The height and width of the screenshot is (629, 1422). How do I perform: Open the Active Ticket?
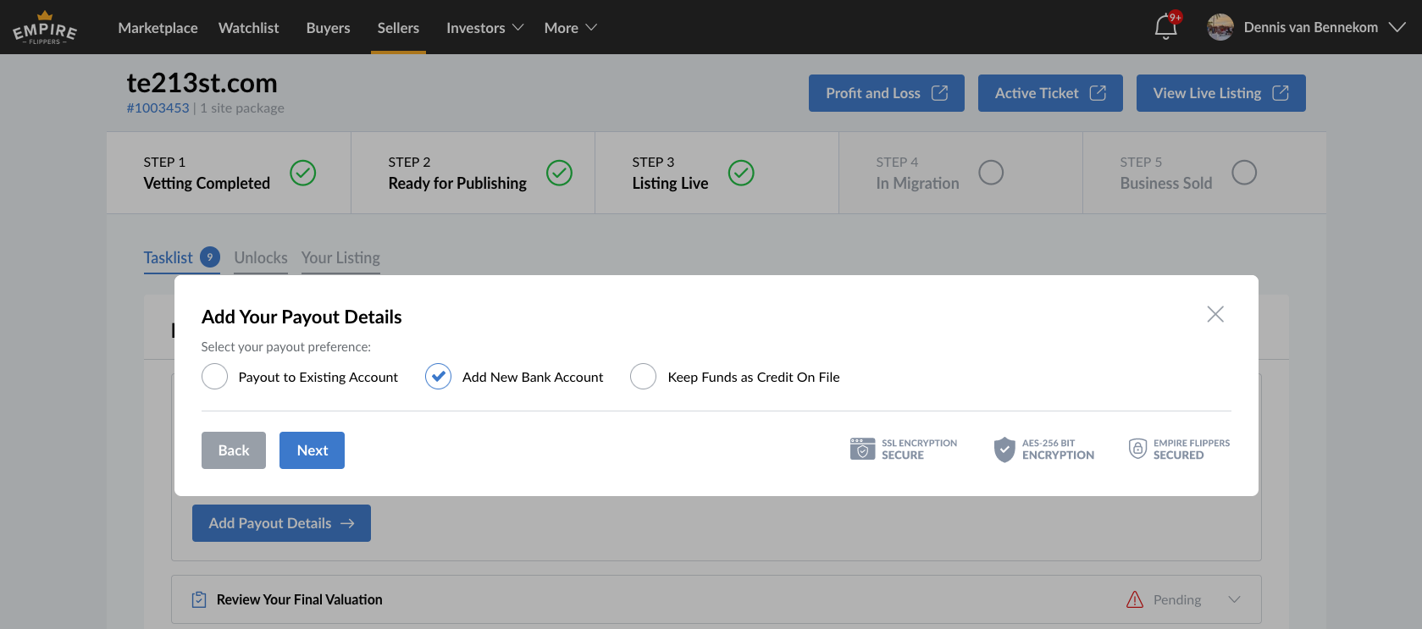1050,93
